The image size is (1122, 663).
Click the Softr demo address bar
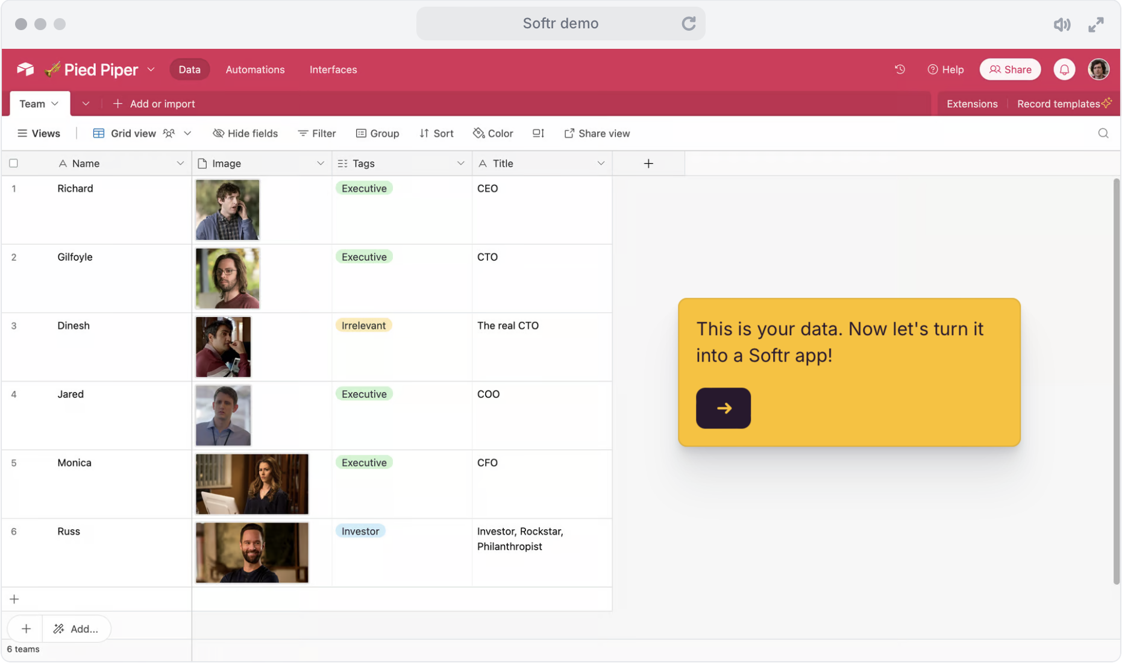click(560, 24)
